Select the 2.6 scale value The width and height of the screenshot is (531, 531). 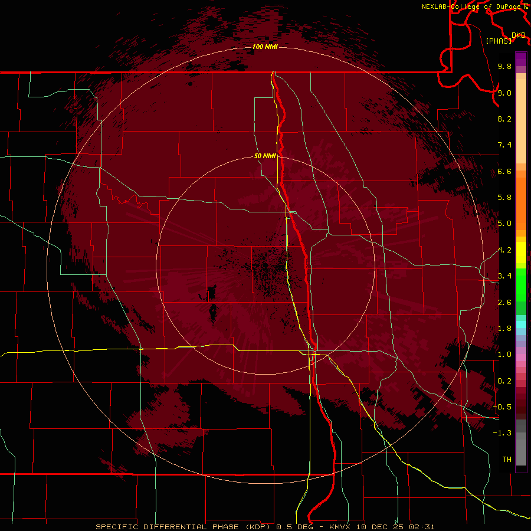pos(504,303)
